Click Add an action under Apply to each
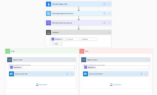Image resolution: width=157 pixels, height=95 pixels. point(42,85)
